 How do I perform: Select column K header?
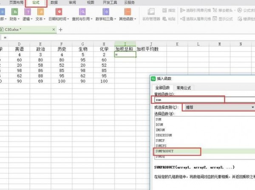point(177,44)
